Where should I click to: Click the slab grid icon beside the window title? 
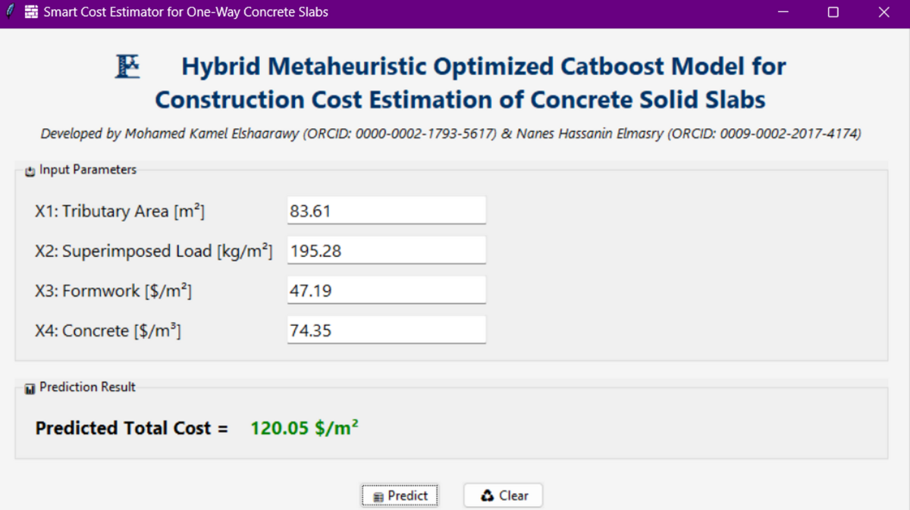[30, 11]
